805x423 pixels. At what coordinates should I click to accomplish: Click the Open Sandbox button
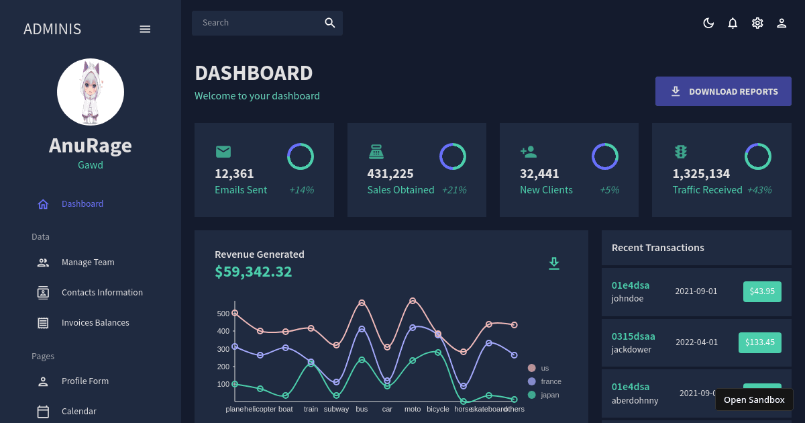coord(754,399)
